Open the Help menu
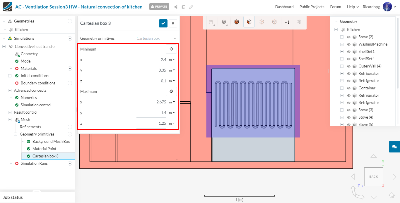 353,7
